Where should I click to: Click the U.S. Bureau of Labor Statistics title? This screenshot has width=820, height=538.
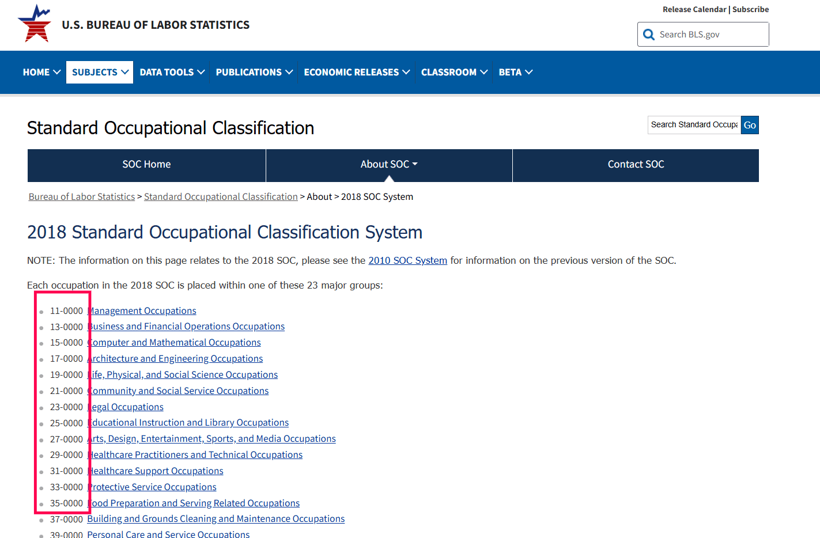click(x=156, y=25)
